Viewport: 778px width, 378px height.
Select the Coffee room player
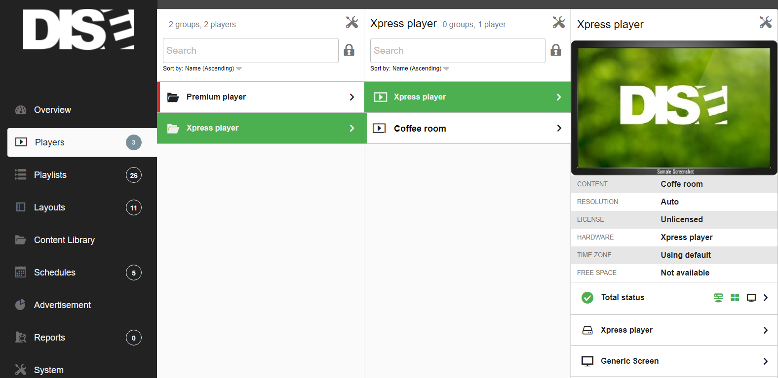tap(467, 129)
